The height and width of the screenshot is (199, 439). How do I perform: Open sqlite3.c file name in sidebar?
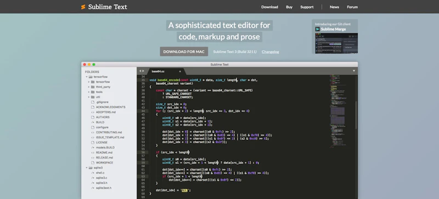(x=102, y=178)
